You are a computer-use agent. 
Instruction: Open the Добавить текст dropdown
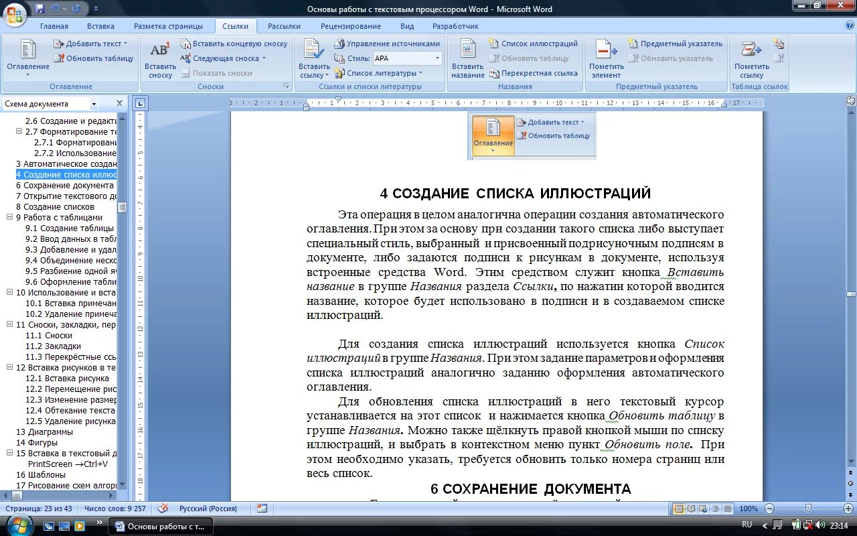pyautogui.click(x=90, y=44)
